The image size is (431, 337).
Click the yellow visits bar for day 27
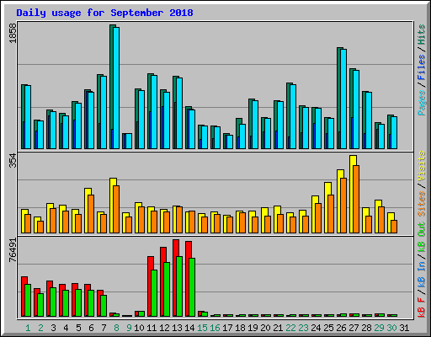click(x=352, y=194)
